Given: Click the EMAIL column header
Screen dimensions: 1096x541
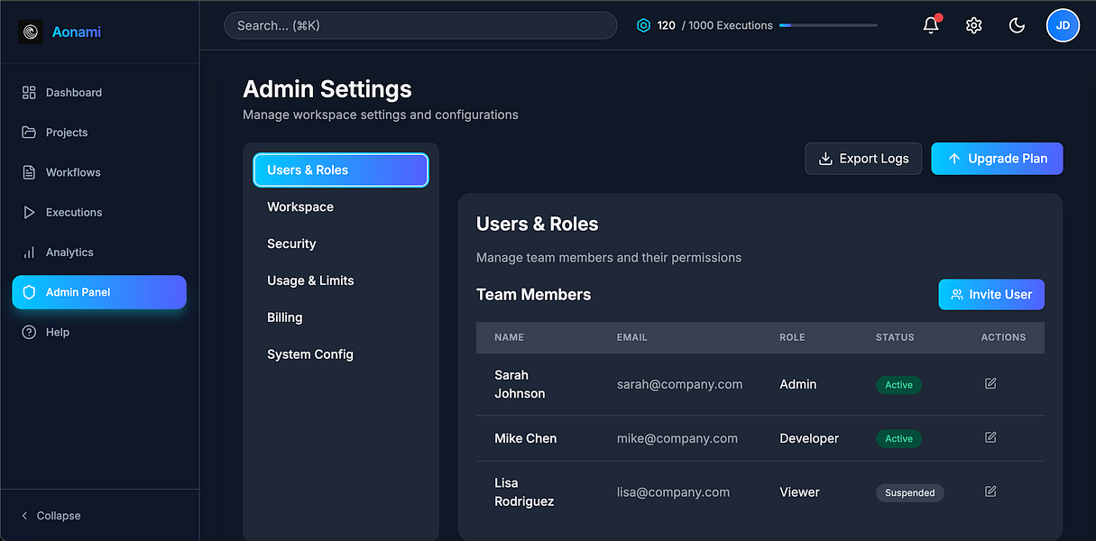Looking at the screenshot, I should [x=632, y=337].
